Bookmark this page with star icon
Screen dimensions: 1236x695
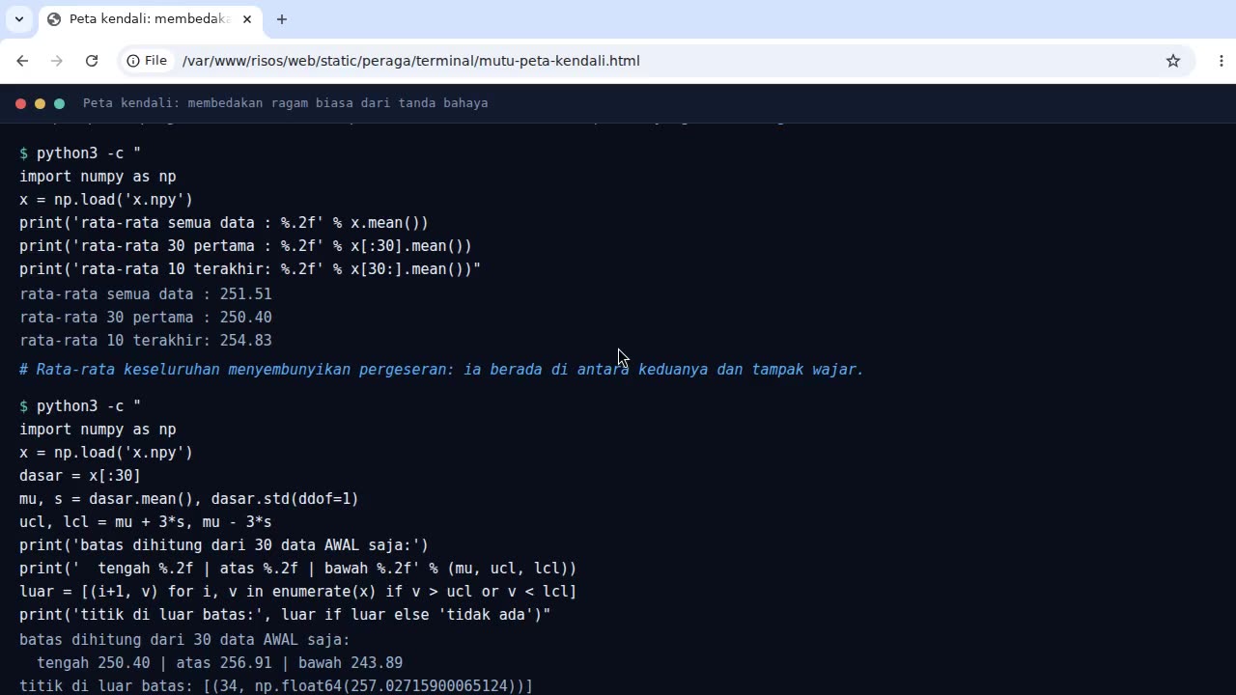tap(1173, 61)
